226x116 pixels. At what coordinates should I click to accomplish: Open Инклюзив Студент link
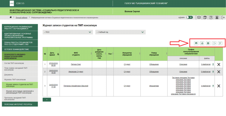tap(76, 72)
